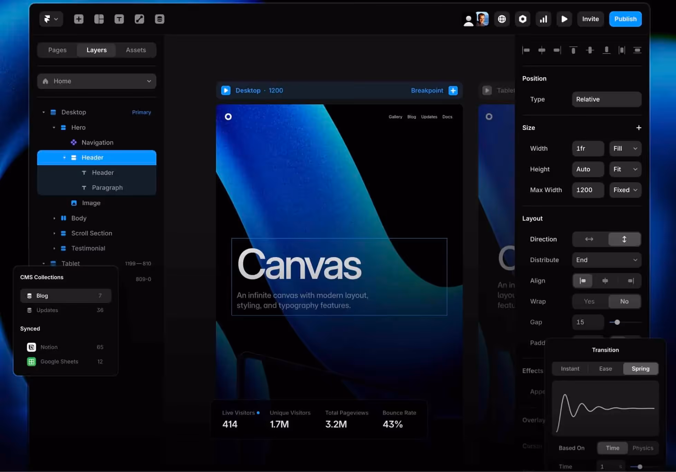Select the Text tool
Image resolution: width=676 pixels, height=472 pixels.
(x=119, y=19)
